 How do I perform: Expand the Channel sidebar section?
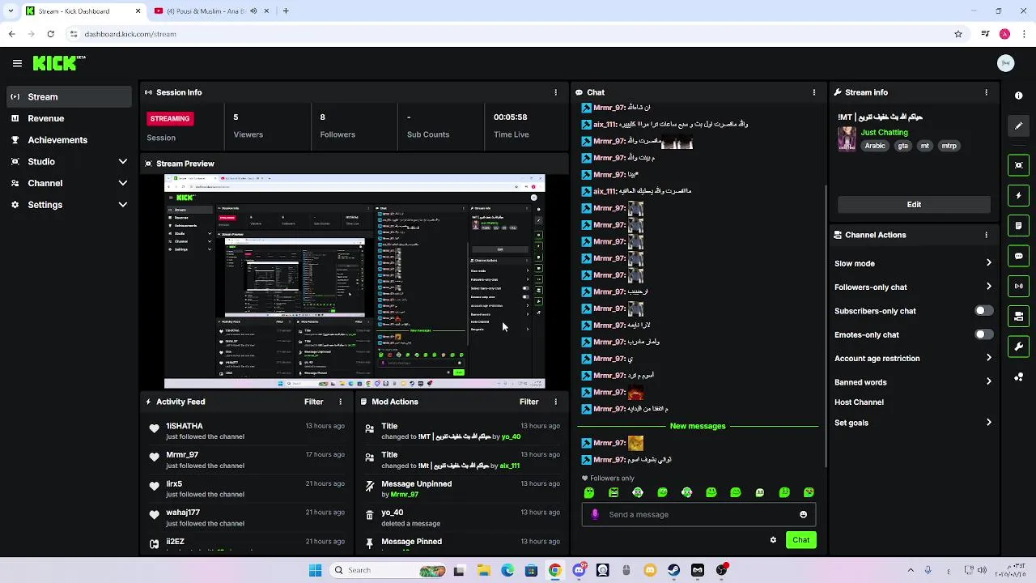point(68,183)
